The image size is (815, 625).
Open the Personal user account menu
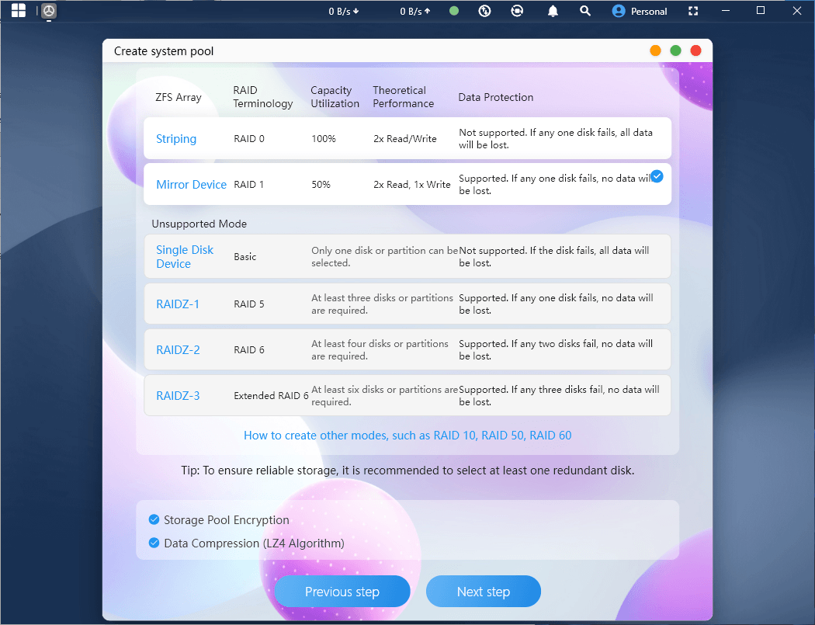click(x=640, y=11)
